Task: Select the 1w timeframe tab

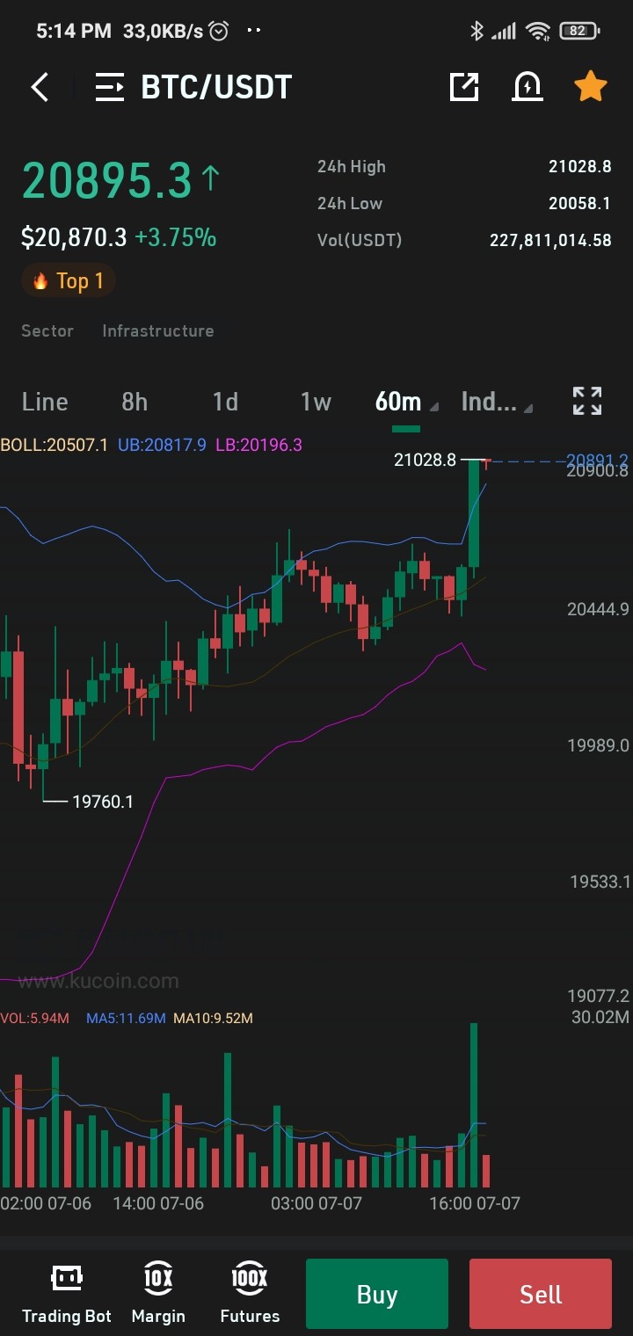Action: pos(316,402)
